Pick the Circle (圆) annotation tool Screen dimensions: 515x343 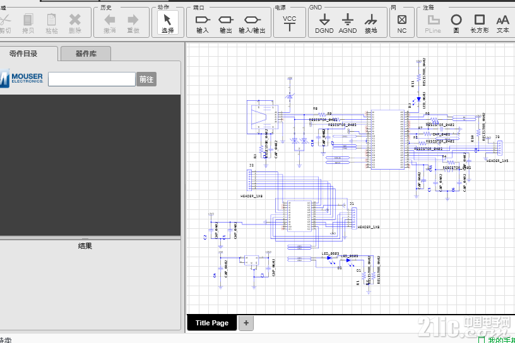(x=456, y=23)
